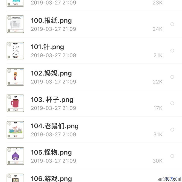The width and height of the screenshot is (182, 182).
Task: Click the mice flashcard thumbnail
Action: tap(15, 130)
